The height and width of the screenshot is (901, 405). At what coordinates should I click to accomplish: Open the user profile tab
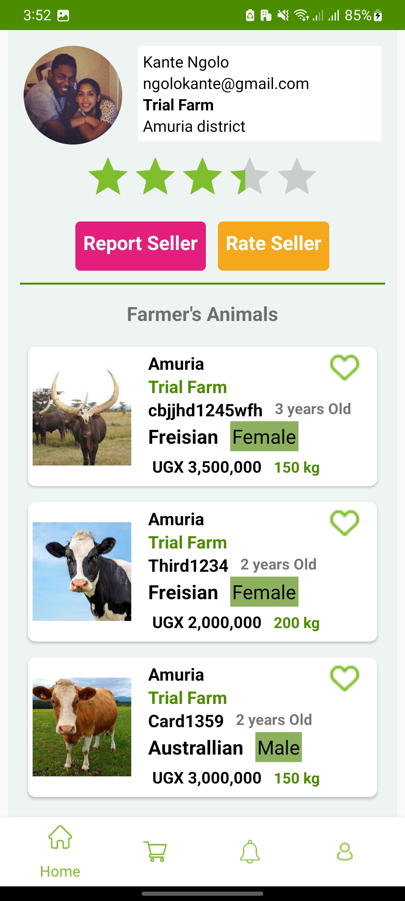click(x=345, y=851)
